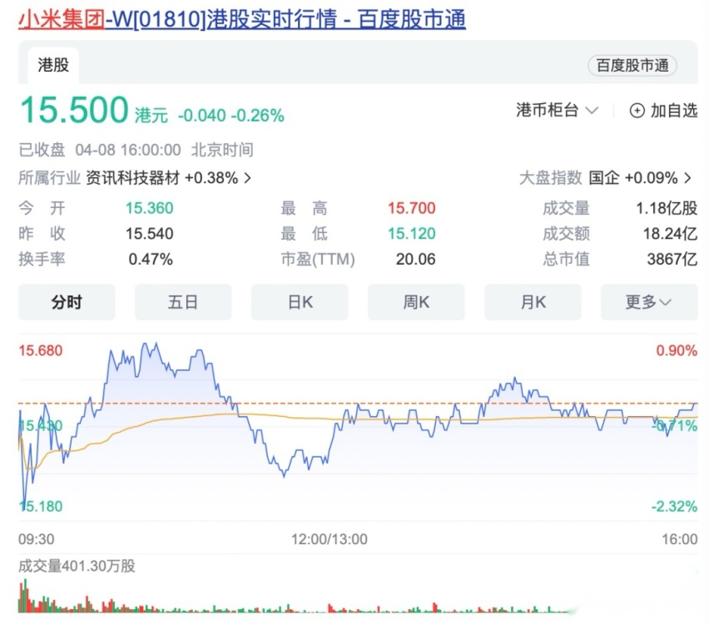Add stock via 加自选 text
This screenshot has height=625, width=709.
pos(674,111)
